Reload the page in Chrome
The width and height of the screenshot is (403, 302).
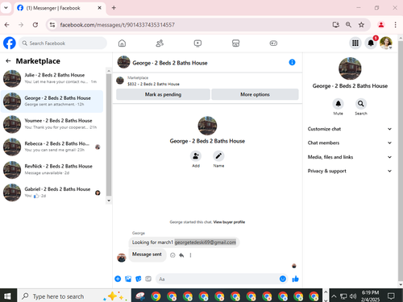[x=35, y=25]
